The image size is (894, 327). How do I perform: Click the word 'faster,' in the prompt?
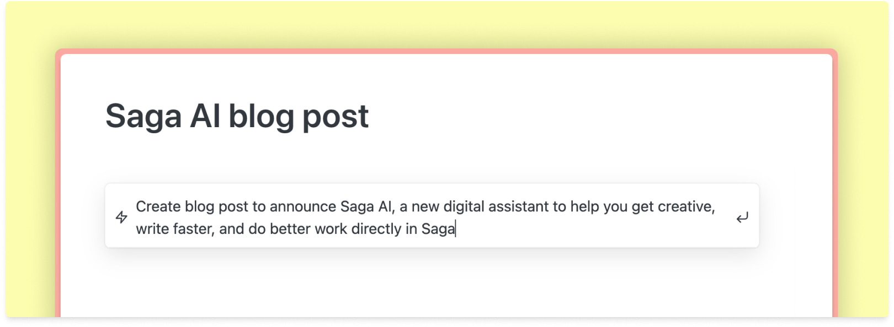193,229
